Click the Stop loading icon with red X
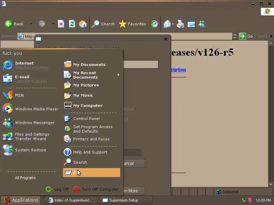 point(61,24)
